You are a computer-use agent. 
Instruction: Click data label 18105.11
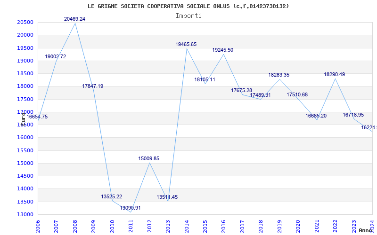(x=205, y=79)
